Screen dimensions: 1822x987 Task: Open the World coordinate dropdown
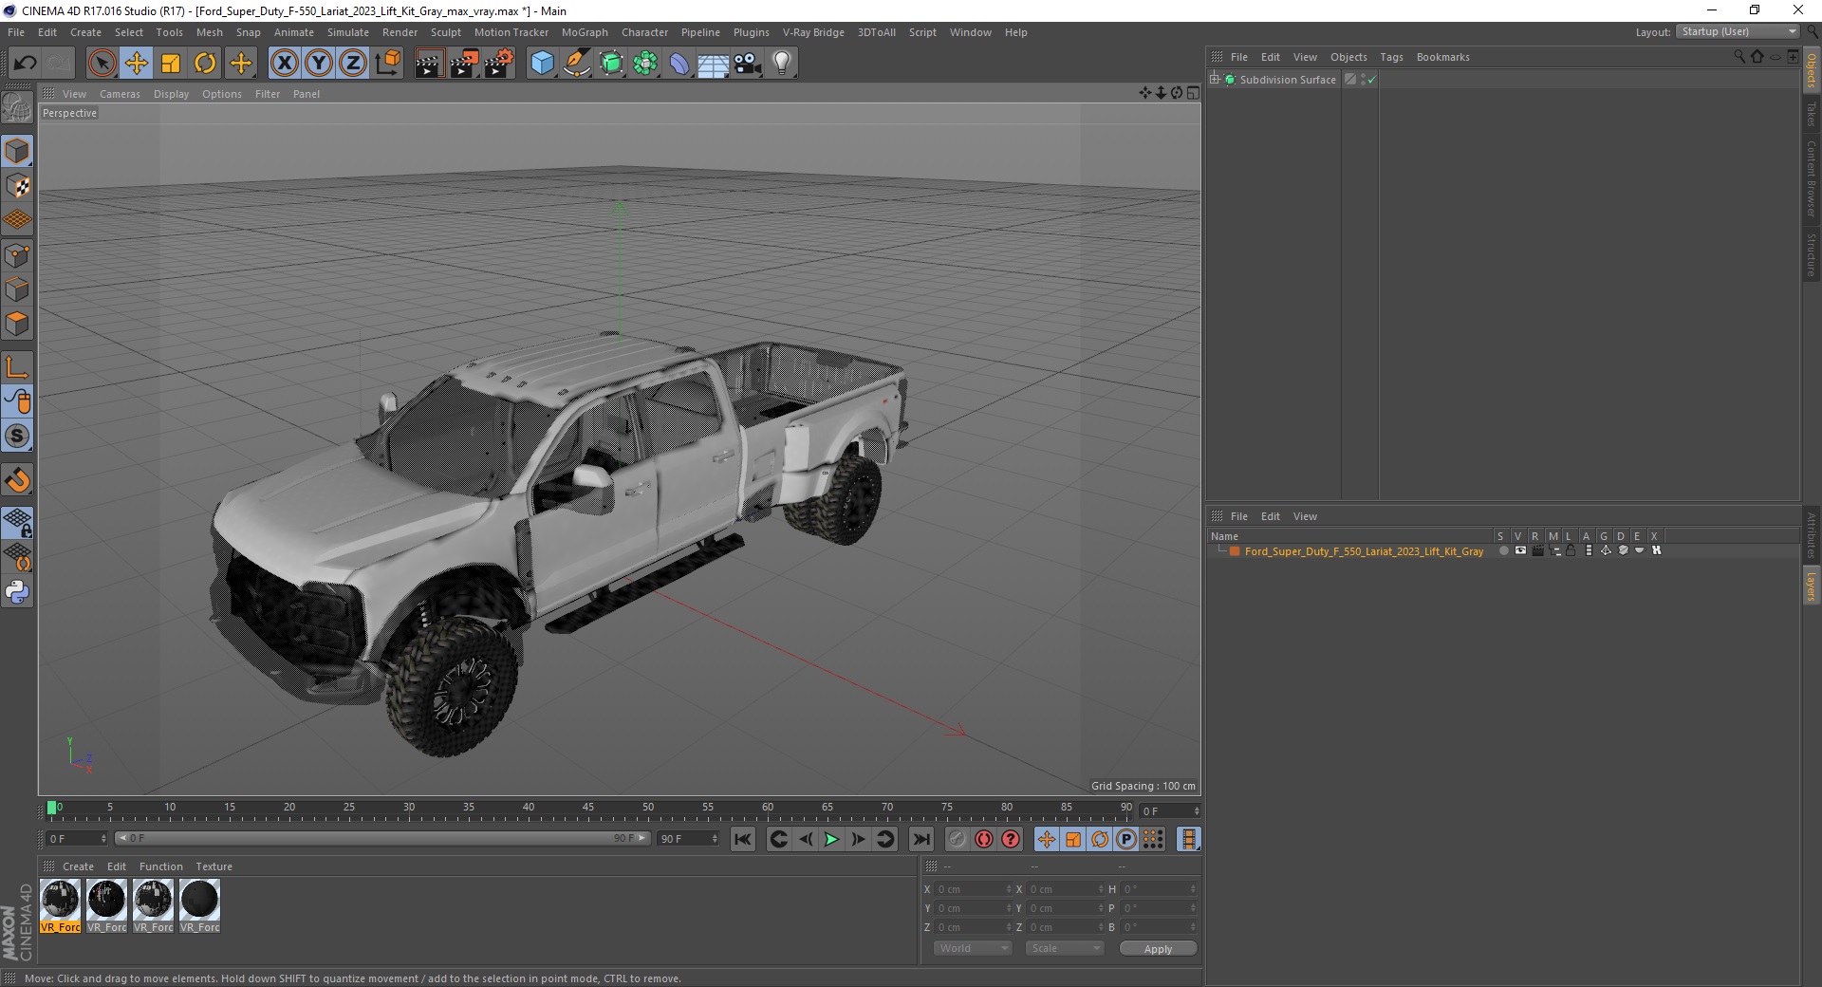[973, 948]
